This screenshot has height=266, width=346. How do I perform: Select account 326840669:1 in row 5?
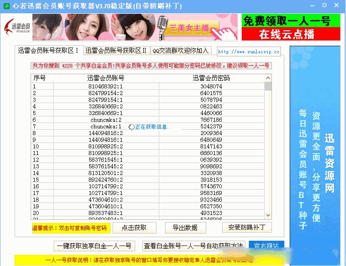(x=106, y=113)
